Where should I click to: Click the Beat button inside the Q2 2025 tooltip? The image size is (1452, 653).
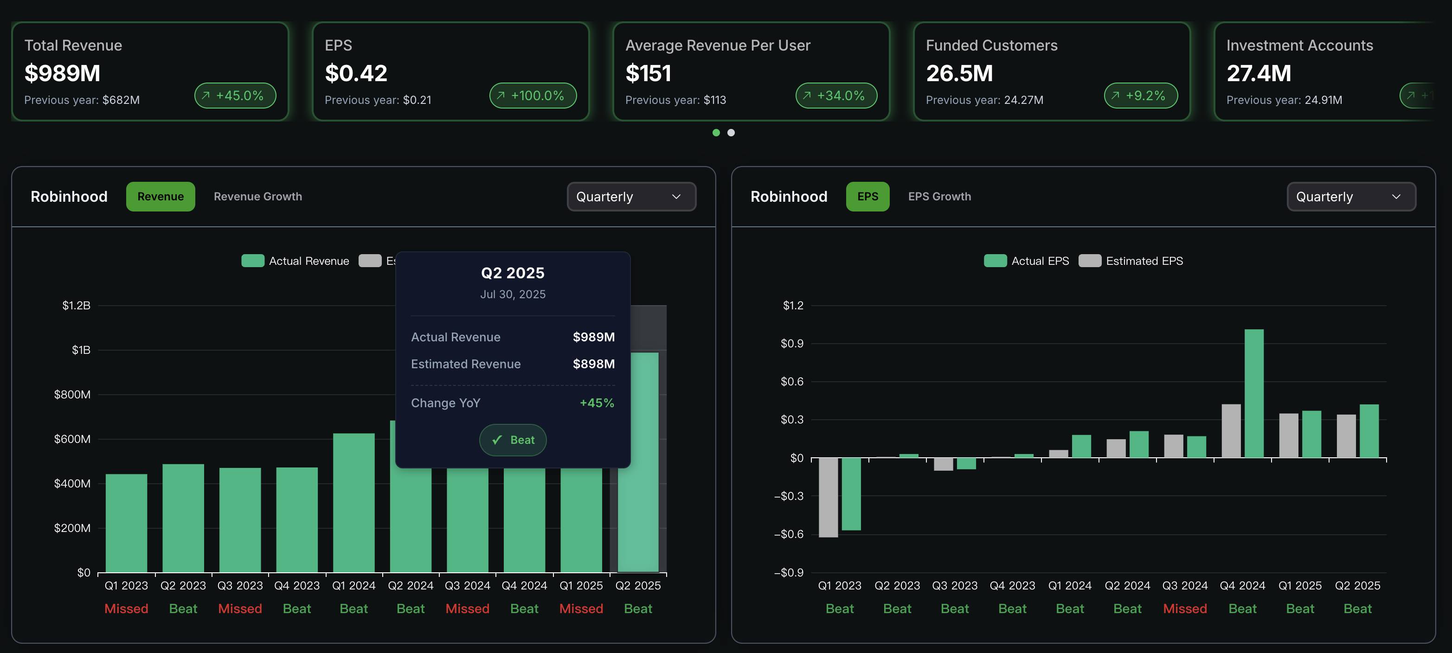point(512,440)
